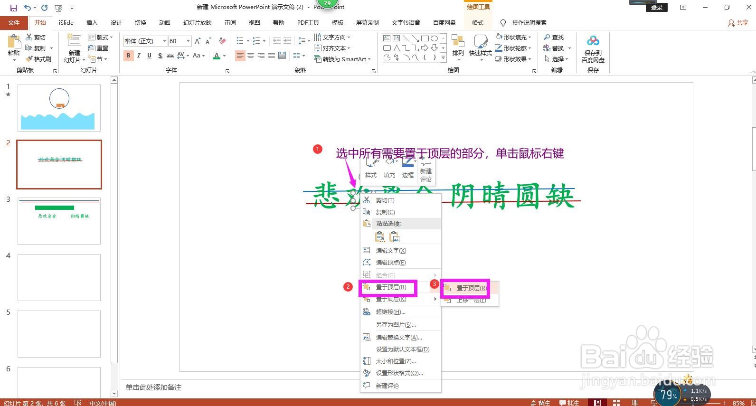This screenshot has width=756, height=406.
Task: Click the Cut (剪切) ribbon button
Action: point(36,37)
